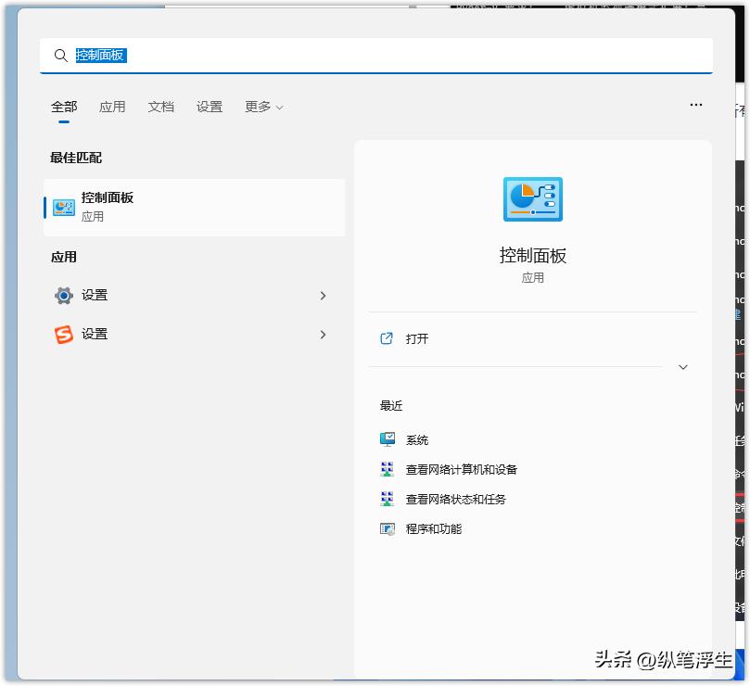Switch to the 设置 tab
Viewport: 750px width, 686px height.
click(210, 107)
